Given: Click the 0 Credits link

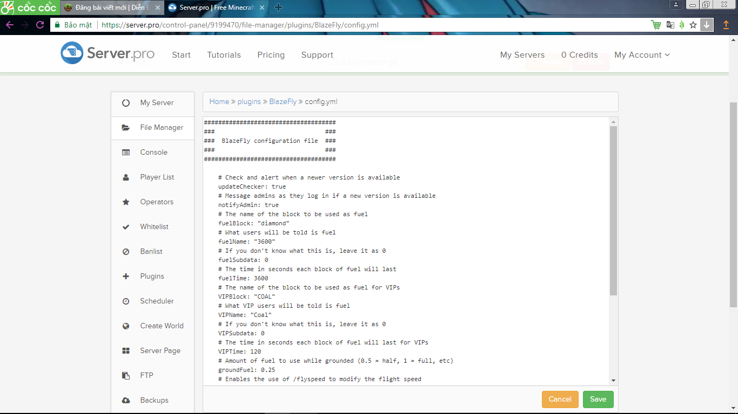Looking at the screenshot, I should (x=579, y=55).
